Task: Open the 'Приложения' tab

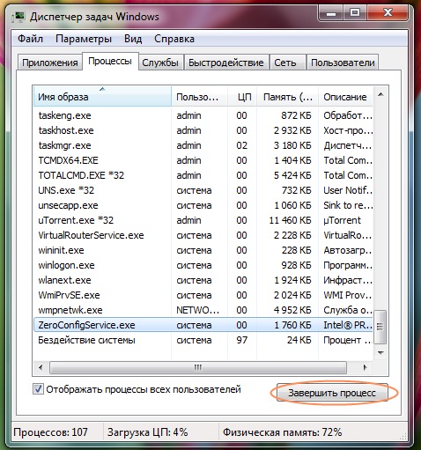Action: pyautogui.click(x=50, y=63)
